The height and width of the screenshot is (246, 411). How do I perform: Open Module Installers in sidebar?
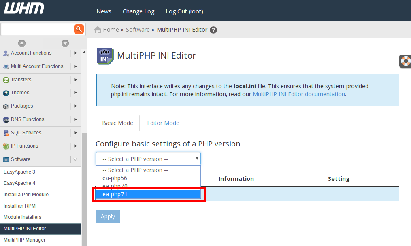point(23,217)
